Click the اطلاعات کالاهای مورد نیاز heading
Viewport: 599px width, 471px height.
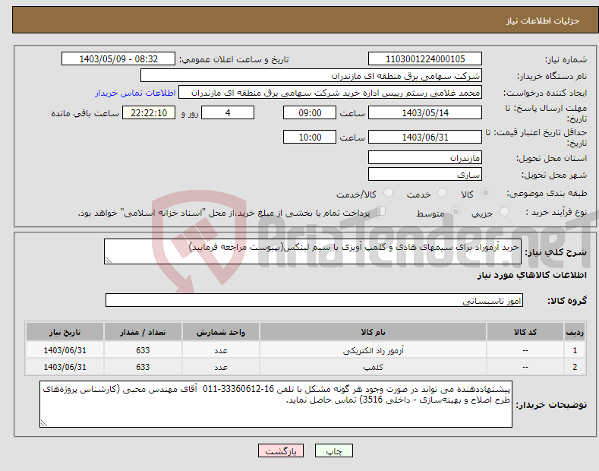point(531,275)
